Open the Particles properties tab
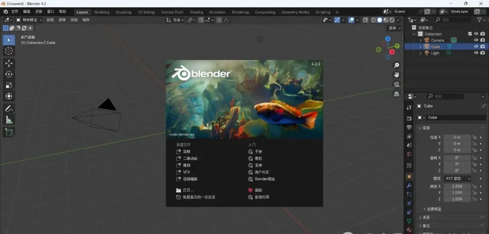This screenshot has width=489, height=234. pyautogui.click(x=409, y=194)
